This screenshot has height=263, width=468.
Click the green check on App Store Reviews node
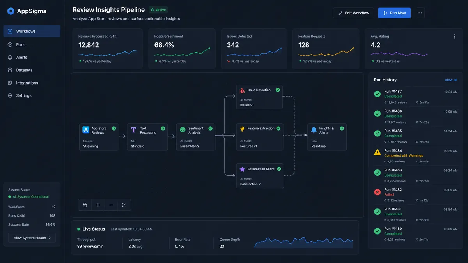tap(114, 128)
